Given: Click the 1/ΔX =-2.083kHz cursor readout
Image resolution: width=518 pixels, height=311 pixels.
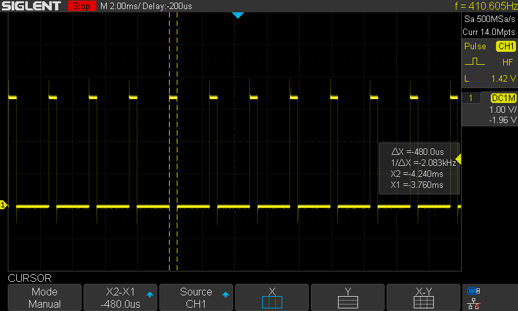Looking at the screenshot, I should (423, 163).
